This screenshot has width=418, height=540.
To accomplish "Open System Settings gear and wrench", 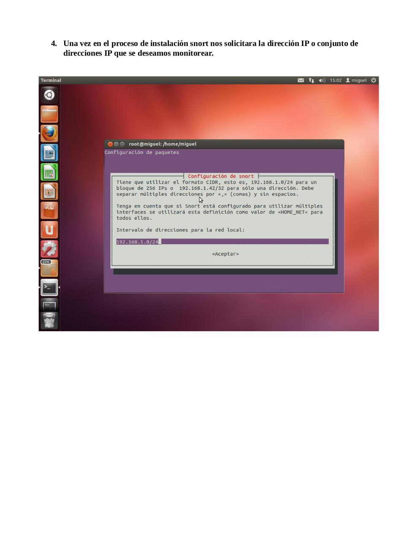I will coord(49,249).
